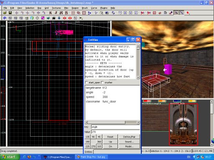Select the classname func_door key row
The width and height of the screenshot is (214, 160).
click(112, 102)
